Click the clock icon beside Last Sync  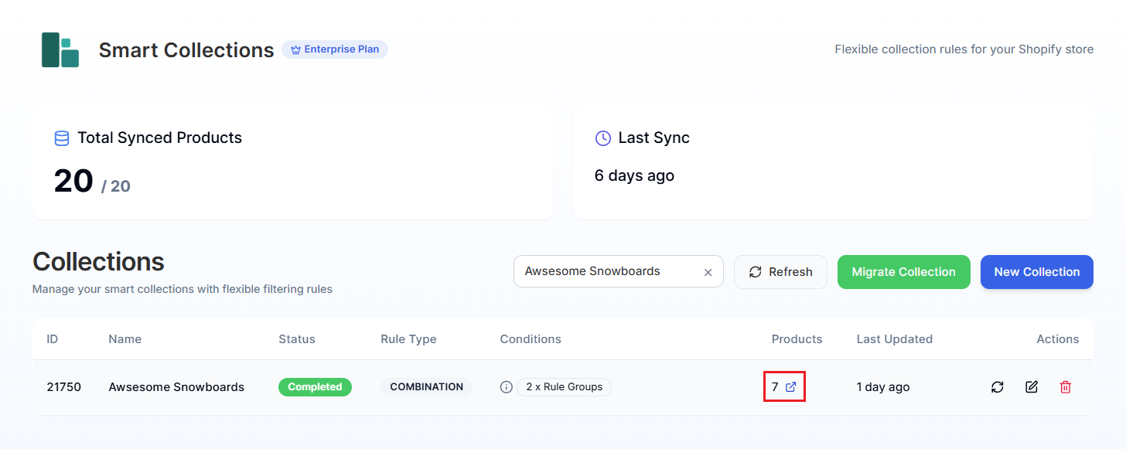tap(602, 138)
